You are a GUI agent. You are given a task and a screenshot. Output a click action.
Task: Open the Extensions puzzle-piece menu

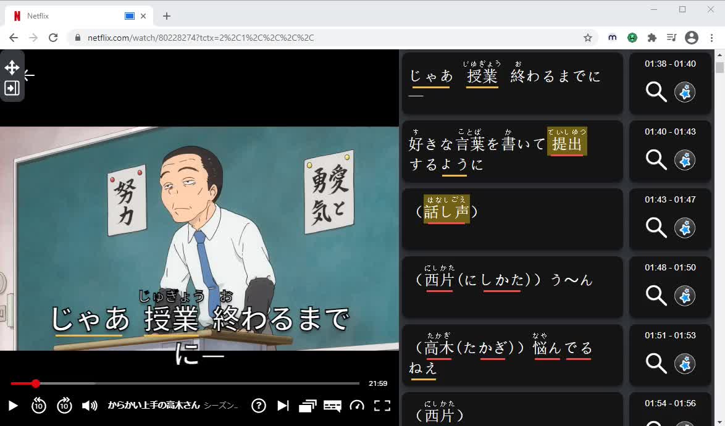pyautogui.click(x=652, y=38)
